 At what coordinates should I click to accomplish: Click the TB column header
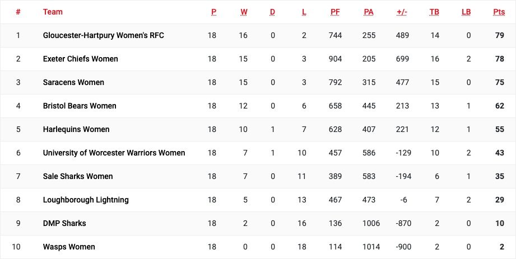(434, 12)
